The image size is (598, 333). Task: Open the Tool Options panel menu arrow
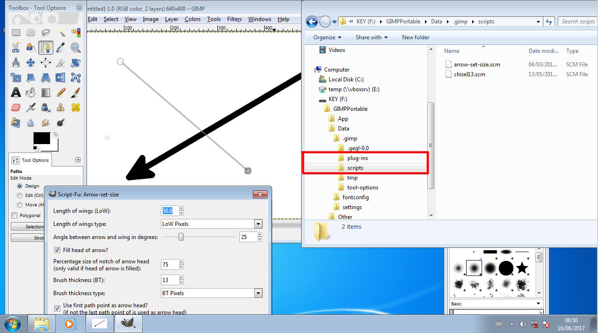point(78,160)
